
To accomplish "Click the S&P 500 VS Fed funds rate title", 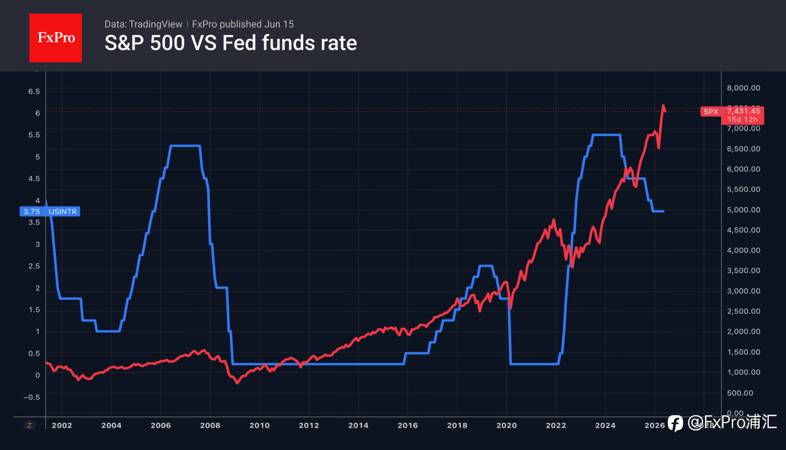I will point(230,43).
